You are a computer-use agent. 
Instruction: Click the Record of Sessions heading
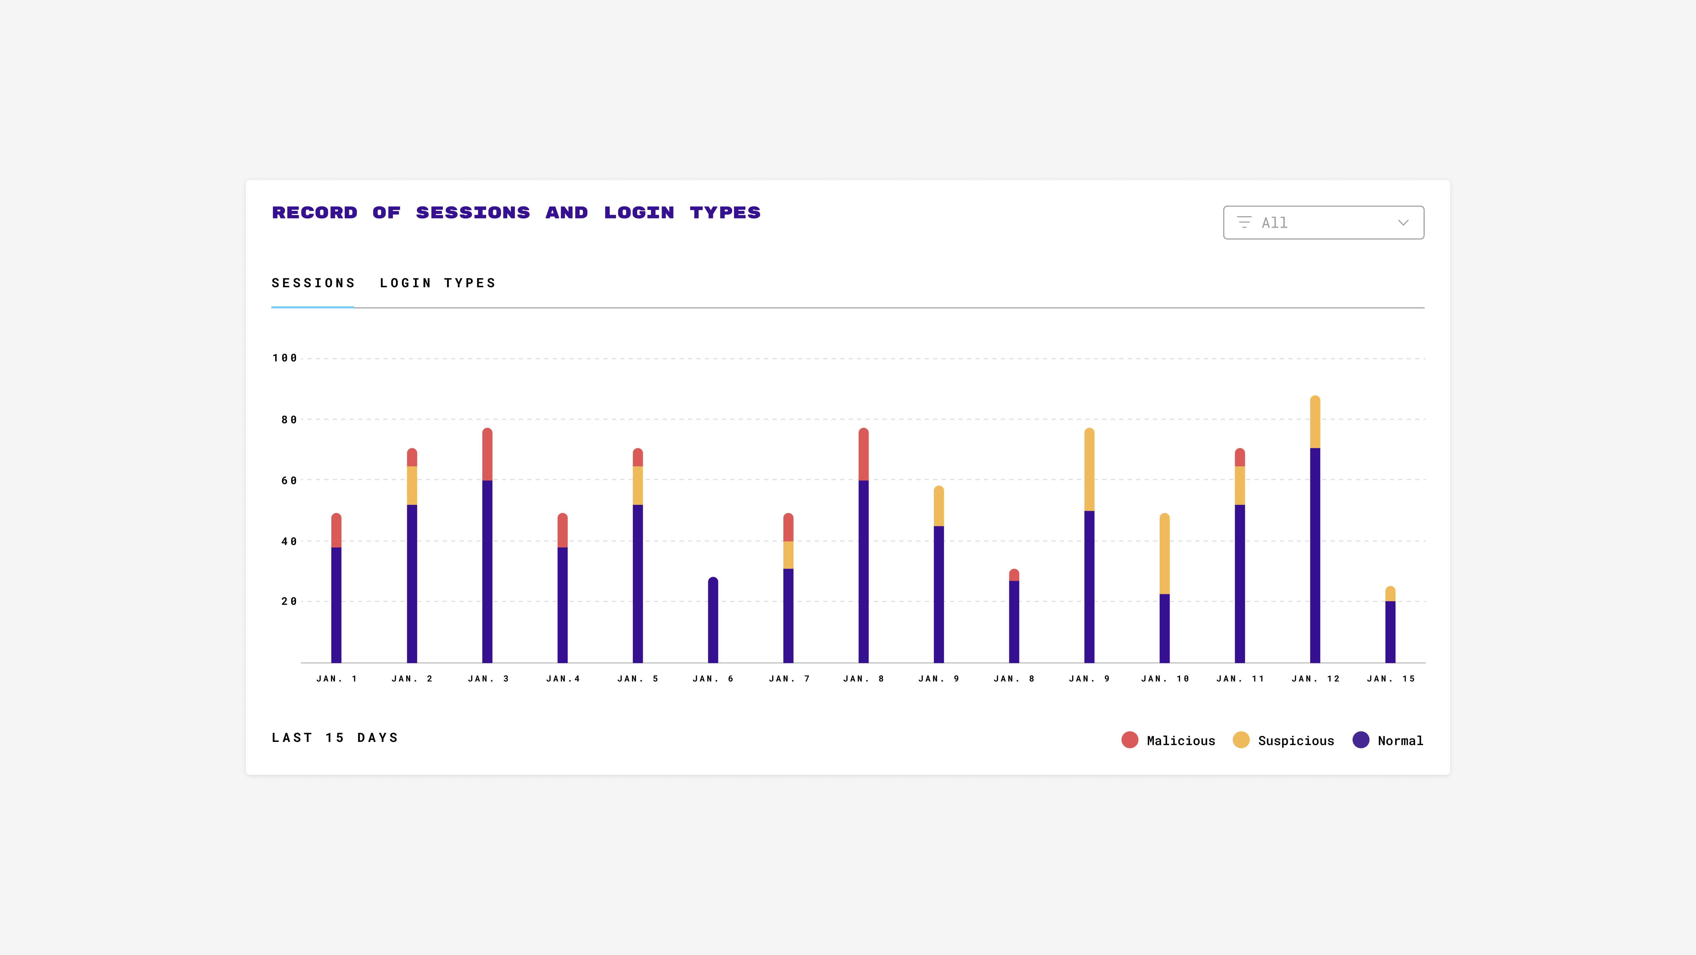[x=516, y=213]
